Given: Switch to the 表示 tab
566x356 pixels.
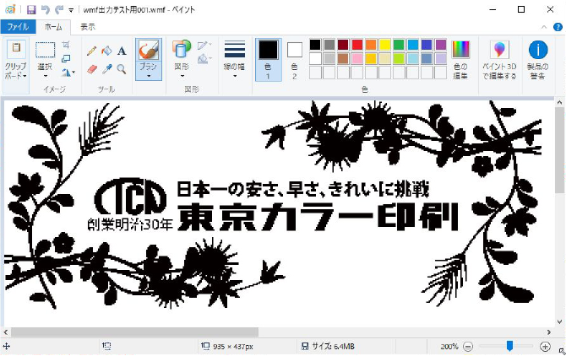Looking at the screenshot, I should click(x=88, y=27).
